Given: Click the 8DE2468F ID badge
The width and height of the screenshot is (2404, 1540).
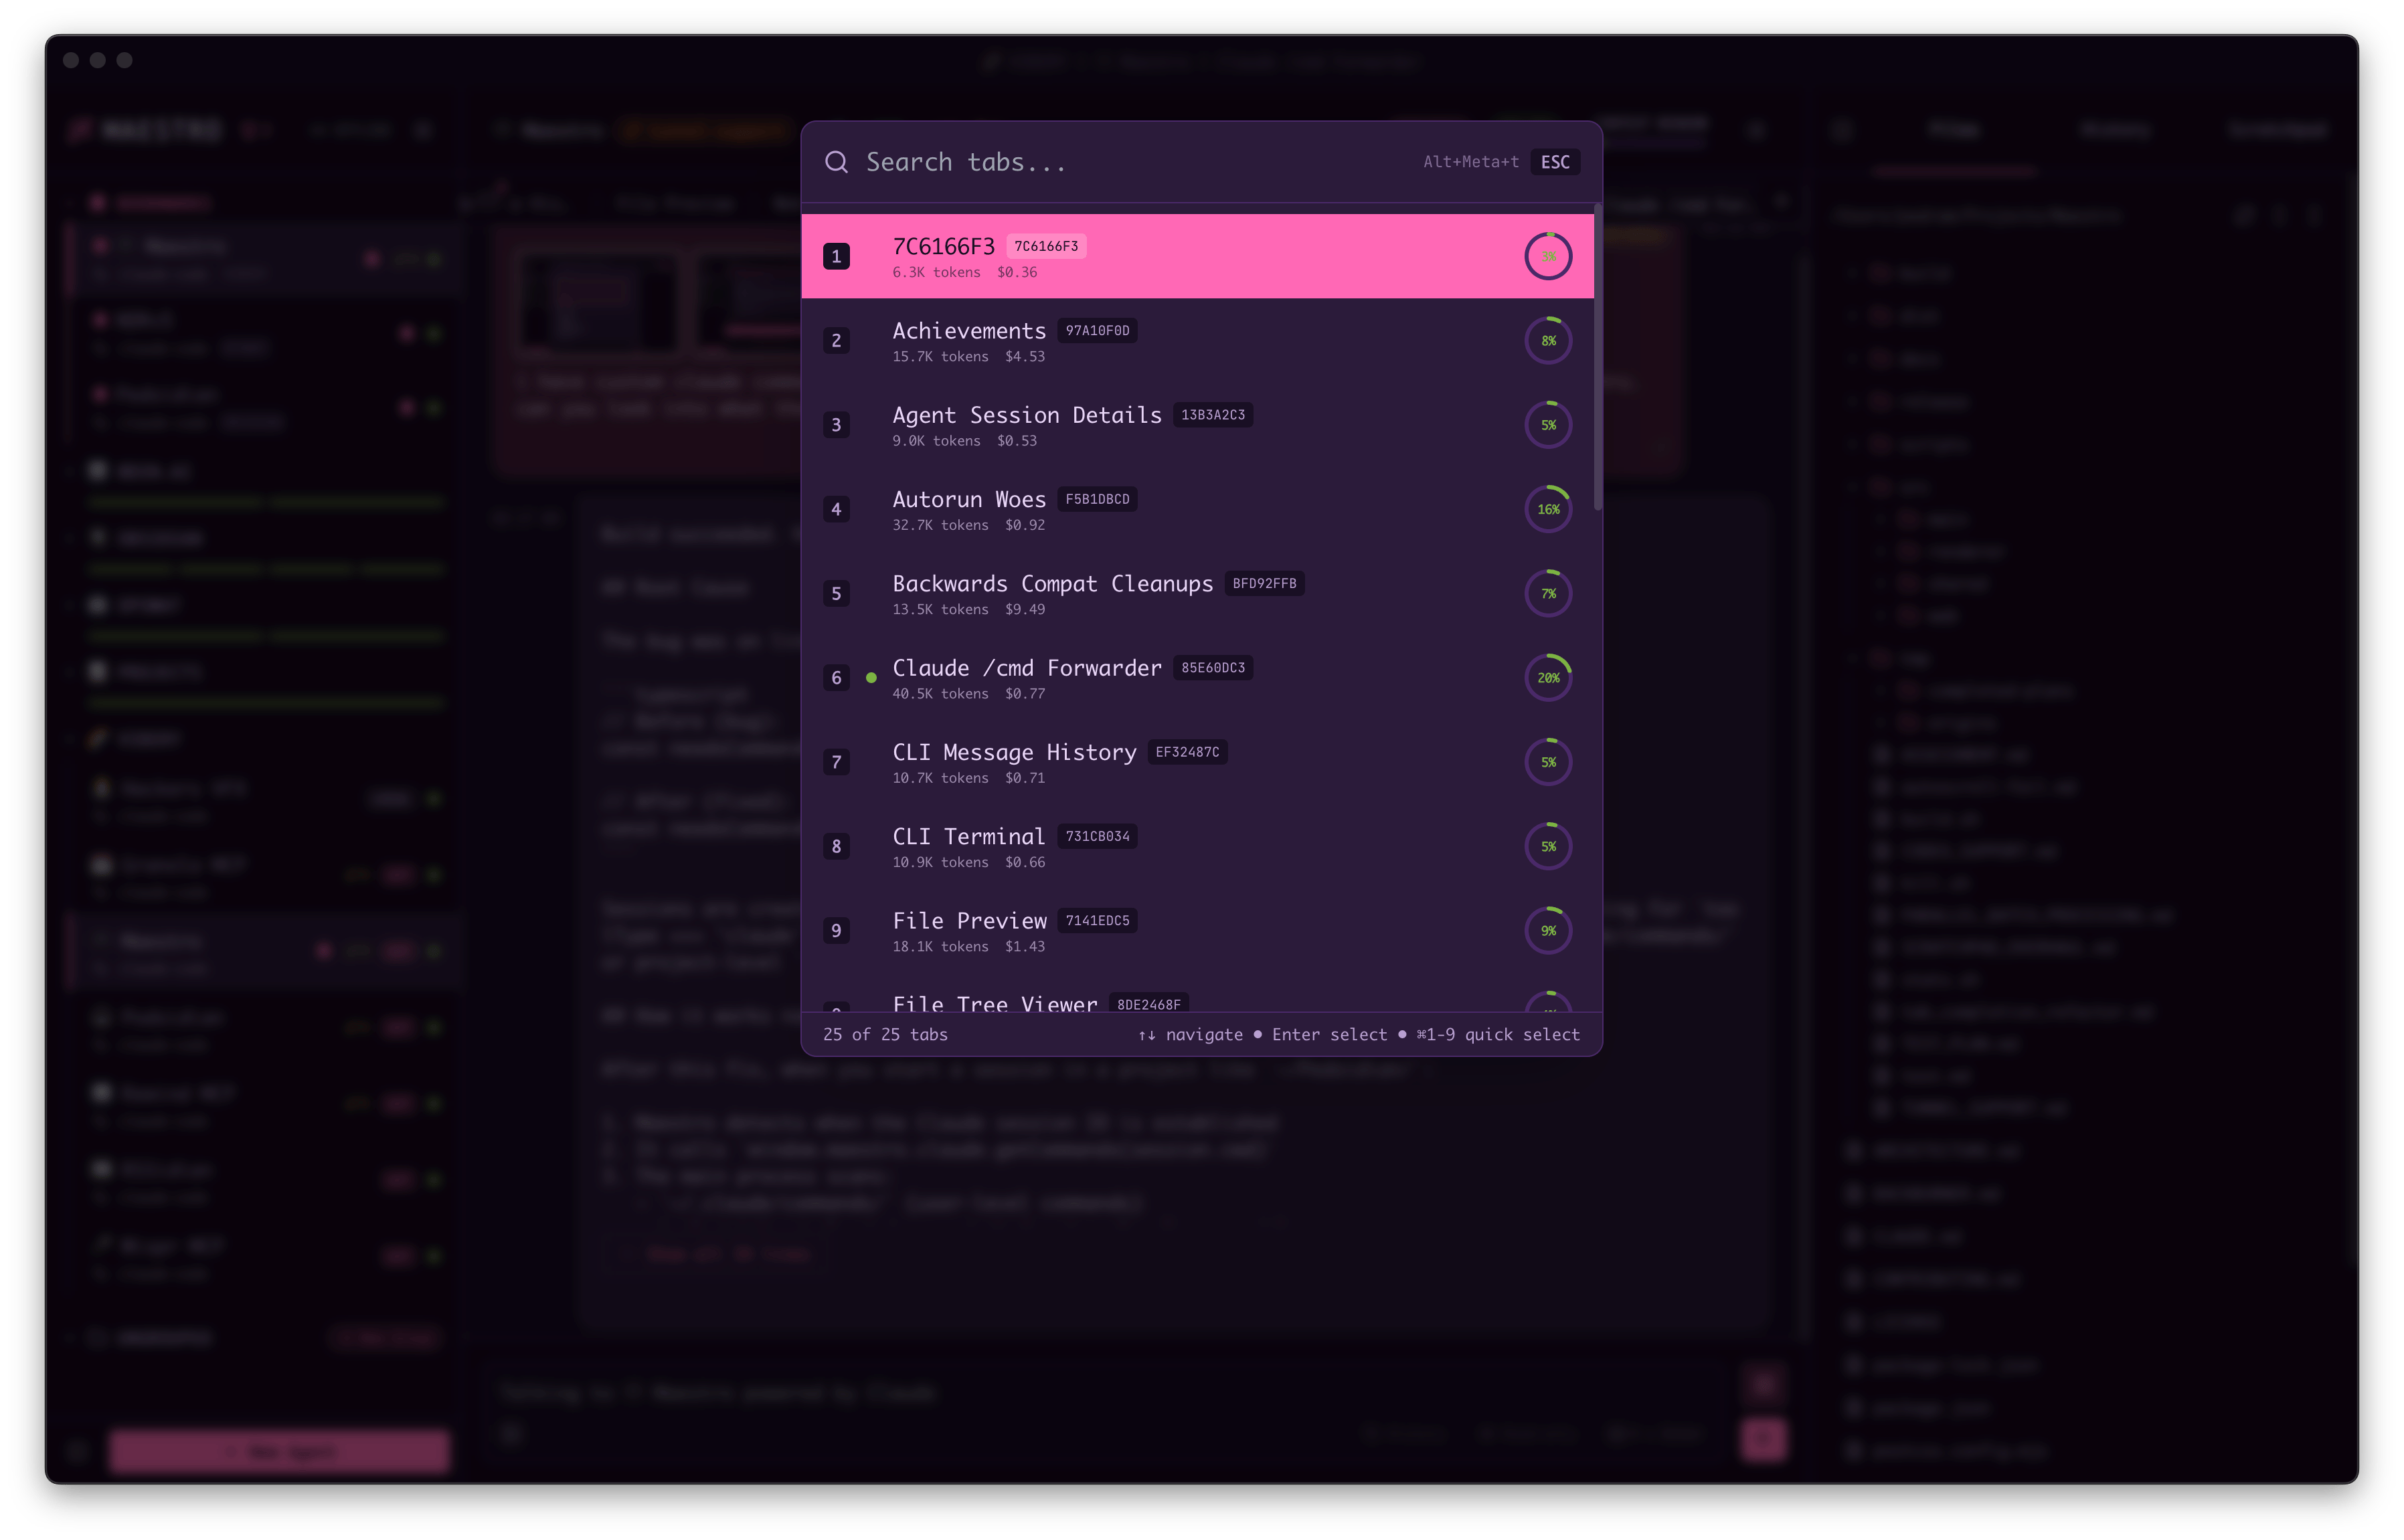Looking at the screenshot, I should click(x=1148, y=1004).
